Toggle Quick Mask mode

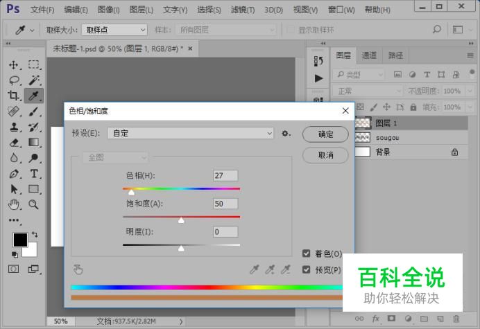click(13, 269)
